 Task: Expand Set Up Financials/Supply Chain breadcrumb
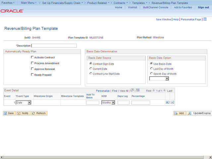(63, 3)
